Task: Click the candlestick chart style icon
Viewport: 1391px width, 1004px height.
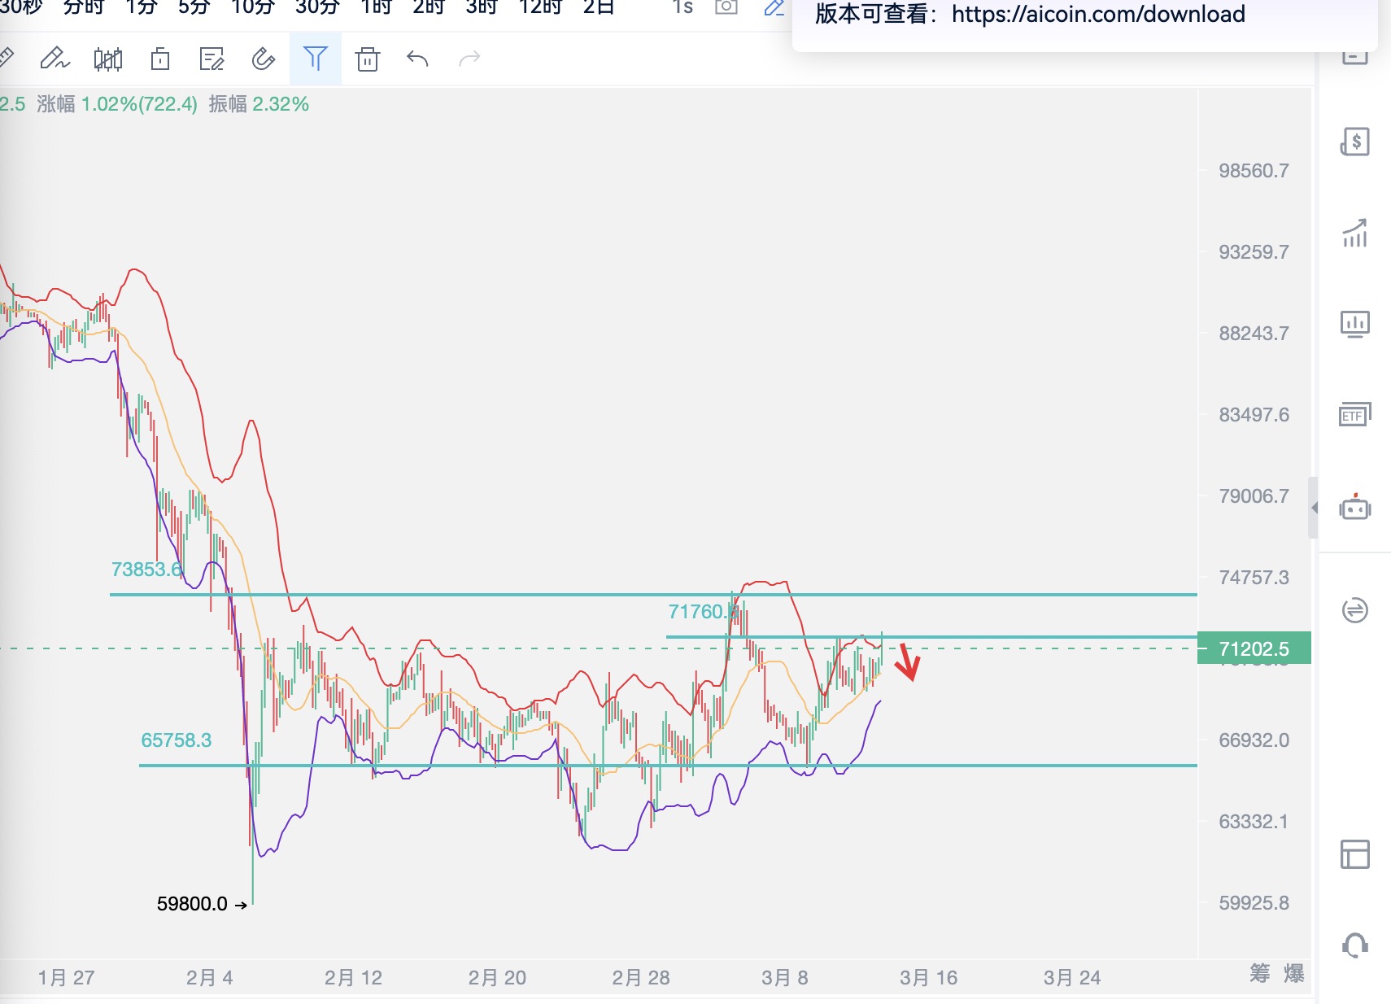Action: click(x=107, y=59)
